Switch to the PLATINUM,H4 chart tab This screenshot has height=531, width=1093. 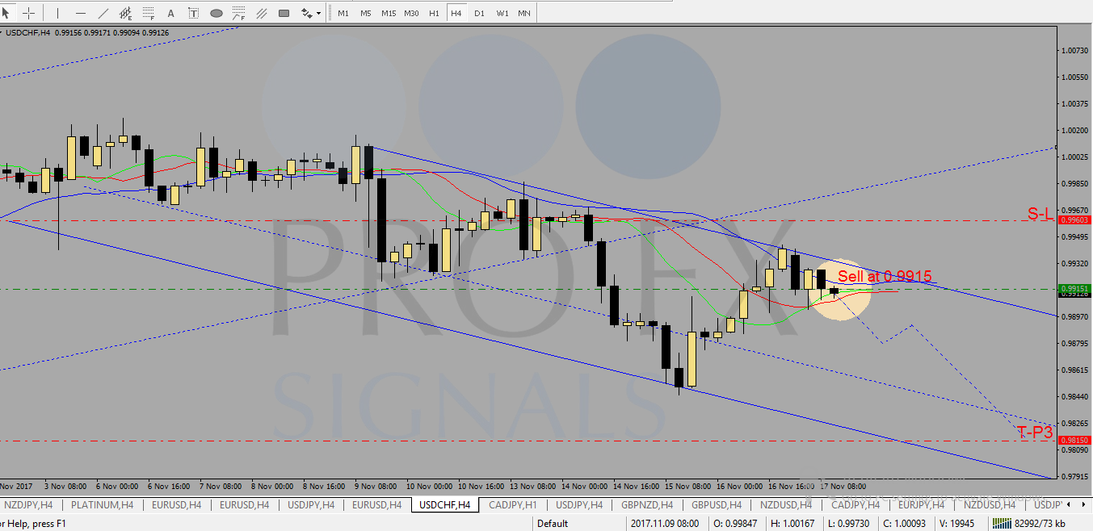(x=102, y=505)
